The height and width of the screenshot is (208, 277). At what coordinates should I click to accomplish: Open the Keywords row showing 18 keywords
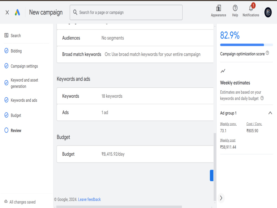(135, 96)
